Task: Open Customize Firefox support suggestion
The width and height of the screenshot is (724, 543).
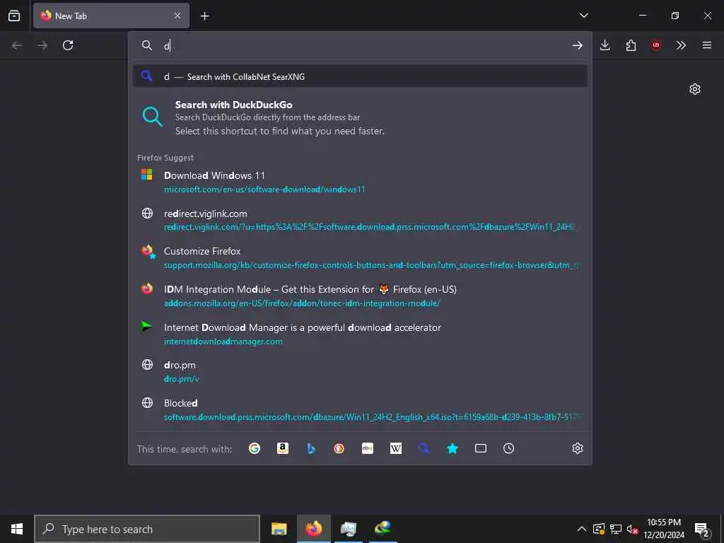Action: coord(360,257)
